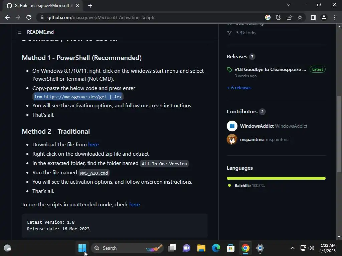Click the address bar URL
The image size is (342, 256).
click(x=101, y=17)
